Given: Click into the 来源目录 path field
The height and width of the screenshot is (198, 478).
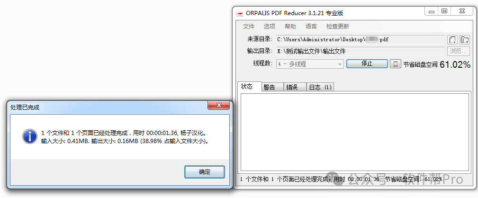Looking at the screenshot, I should pos(361,40).
